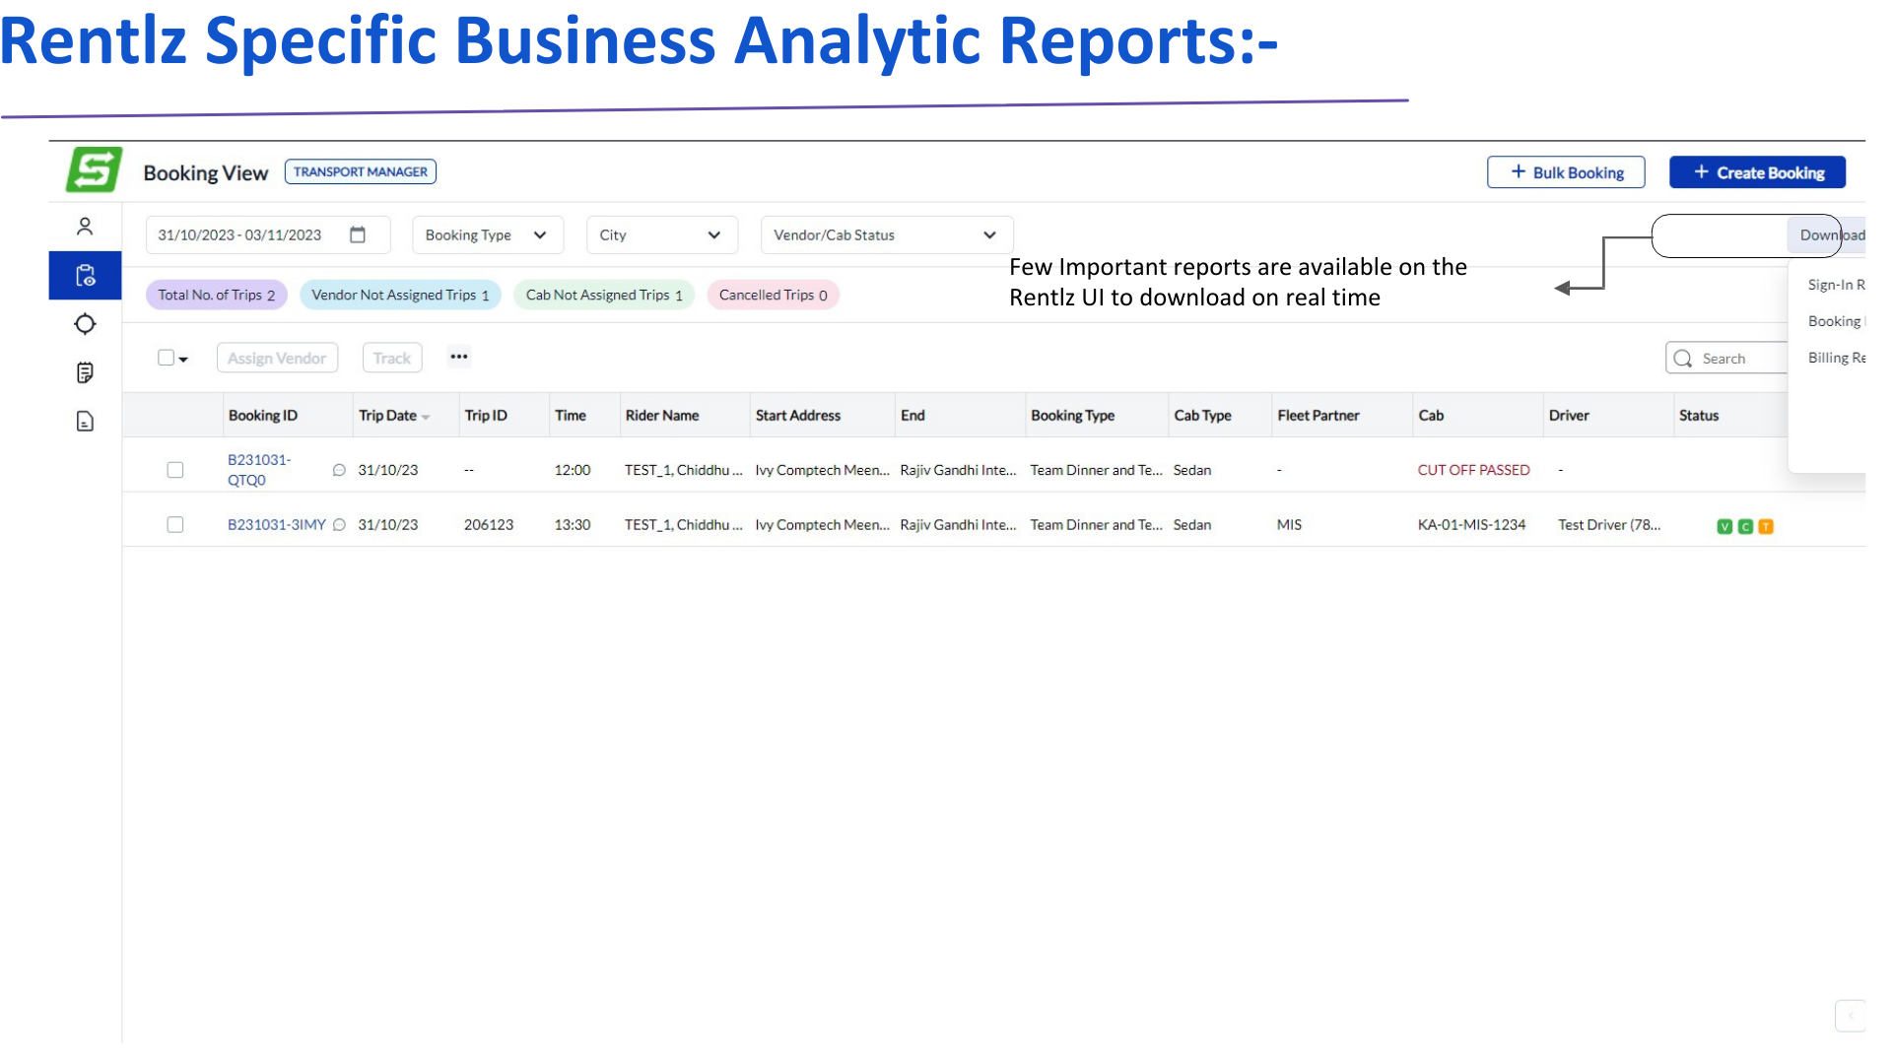Expand the Vendor/Cab Status dropdown

click(885, 235)
